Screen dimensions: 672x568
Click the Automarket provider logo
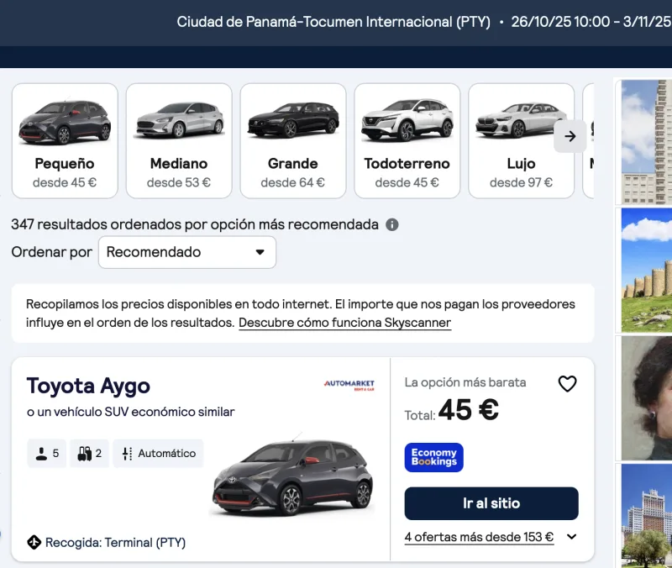(349, 385)
